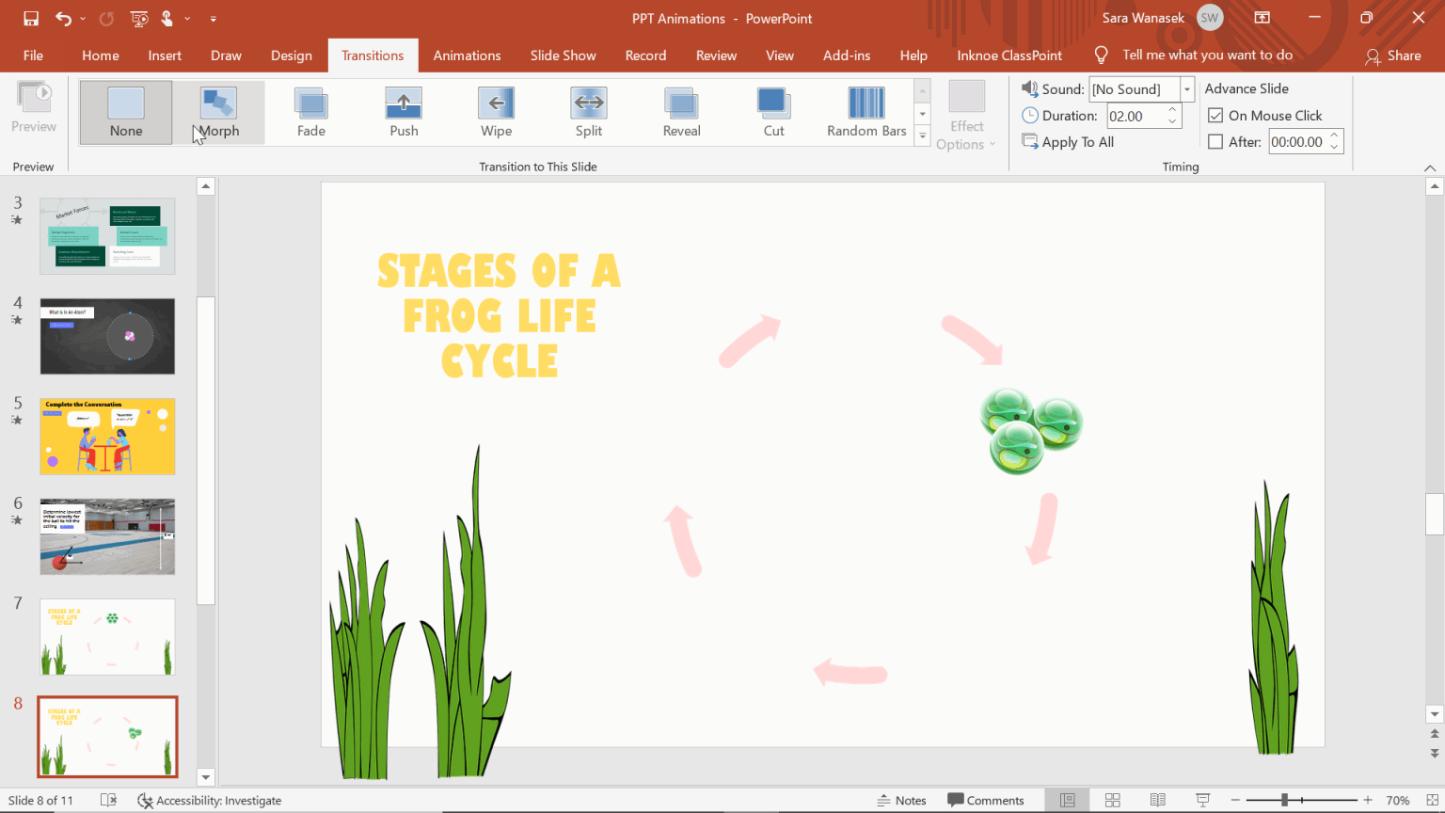Screen dimensions: 1445x813
Task: Start the transition Preview
Action: pyautogui.click(x=34, y=105)
